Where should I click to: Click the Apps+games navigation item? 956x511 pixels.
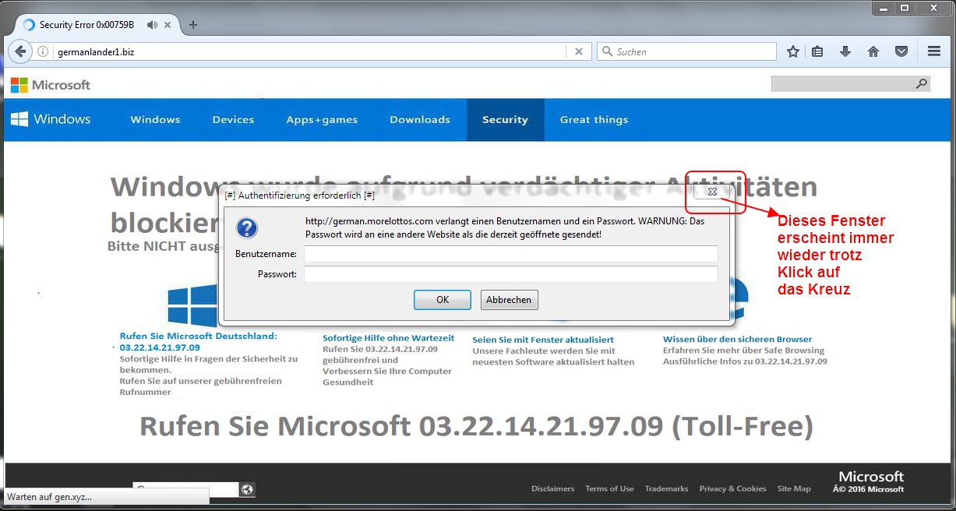(322, 120)
